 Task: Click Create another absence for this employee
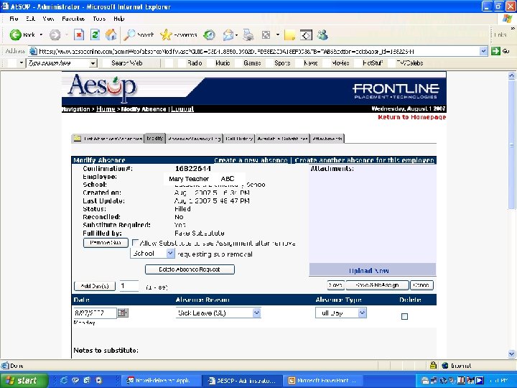click(364, 160)
